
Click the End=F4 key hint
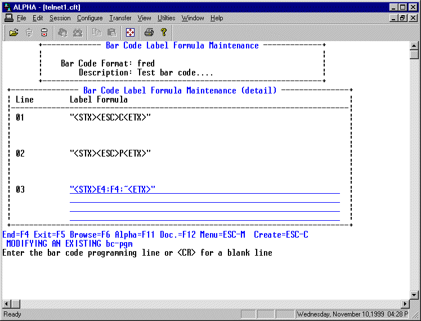pyautogui.click(x=16, y=234)
